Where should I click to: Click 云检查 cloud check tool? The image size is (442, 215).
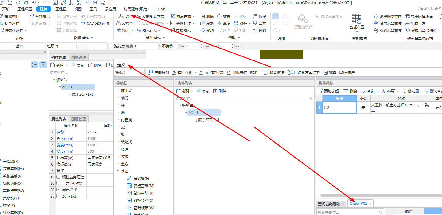pyautogui.click(x=125, y=23)
